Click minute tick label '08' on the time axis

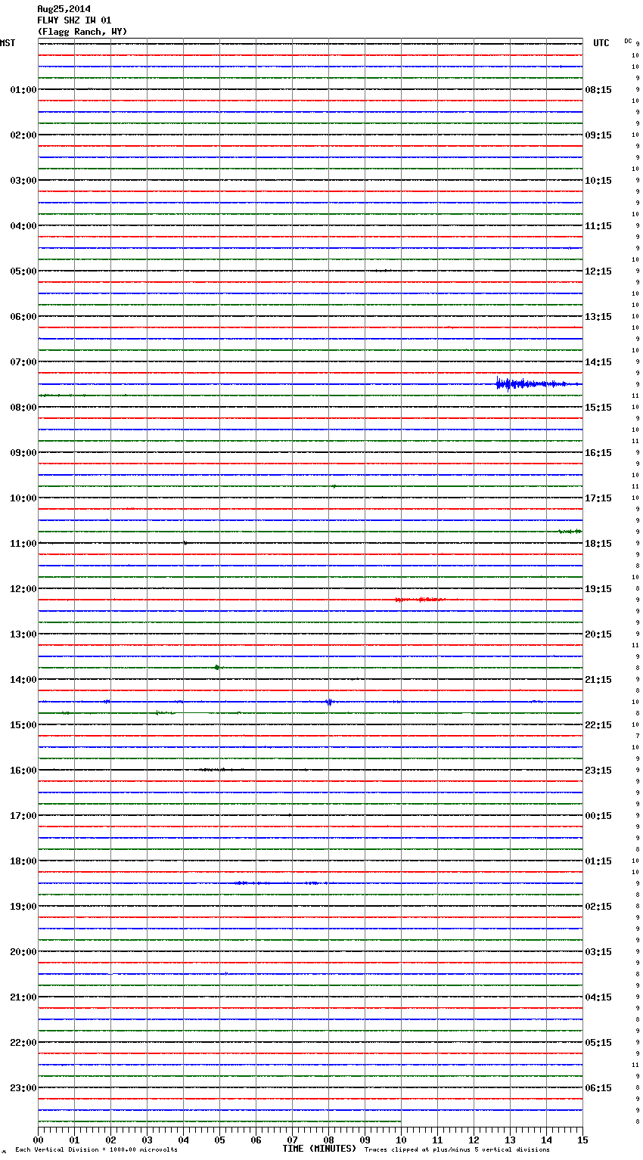(x=328, y=1140)
